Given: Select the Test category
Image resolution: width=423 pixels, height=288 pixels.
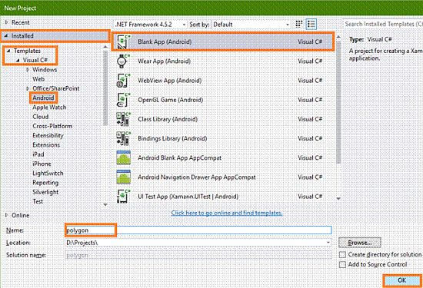Looking at the screenshot, I should point(38,201).
